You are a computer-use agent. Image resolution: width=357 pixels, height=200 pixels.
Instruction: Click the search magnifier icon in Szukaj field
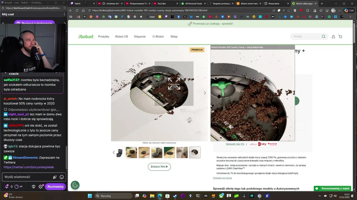324,37
